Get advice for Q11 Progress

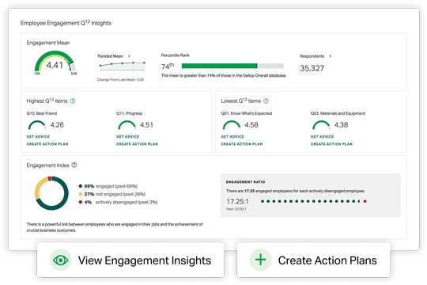click(x=128, y=137)
